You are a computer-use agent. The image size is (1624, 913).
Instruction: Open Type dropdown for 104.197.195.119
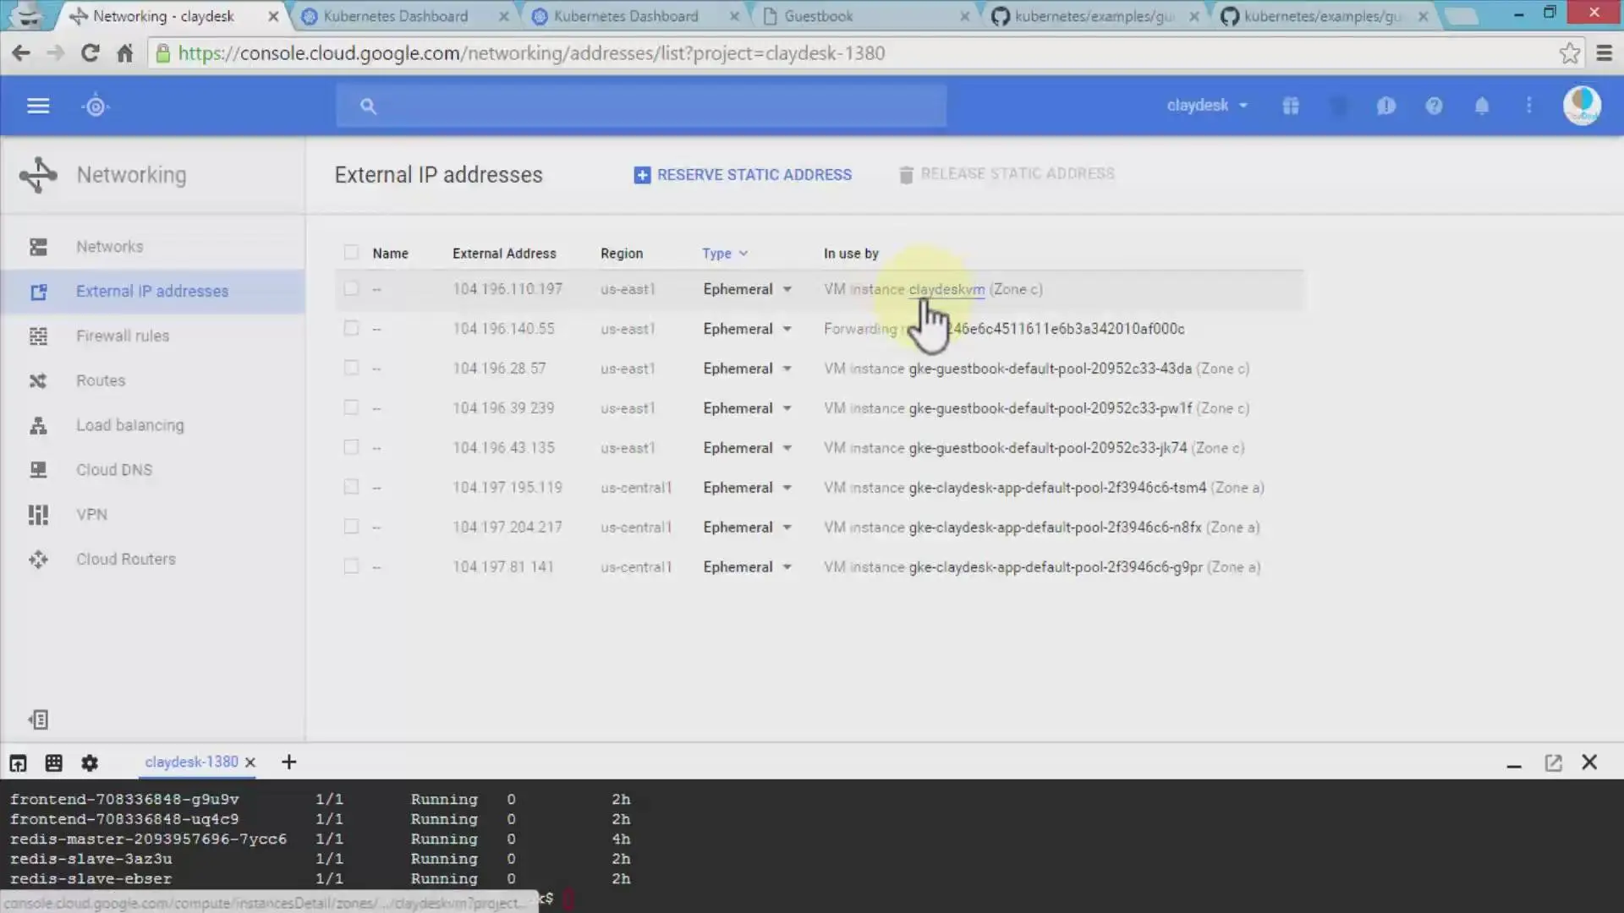747,488
